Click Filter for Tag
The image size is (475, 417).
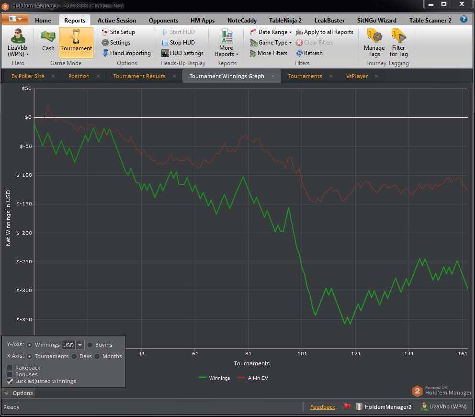(x=398, y=43)
